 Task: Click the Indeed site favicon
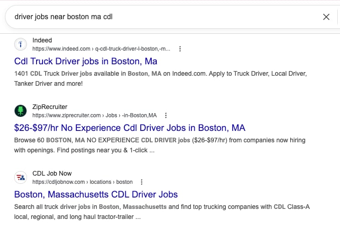(x=21, y=44)
